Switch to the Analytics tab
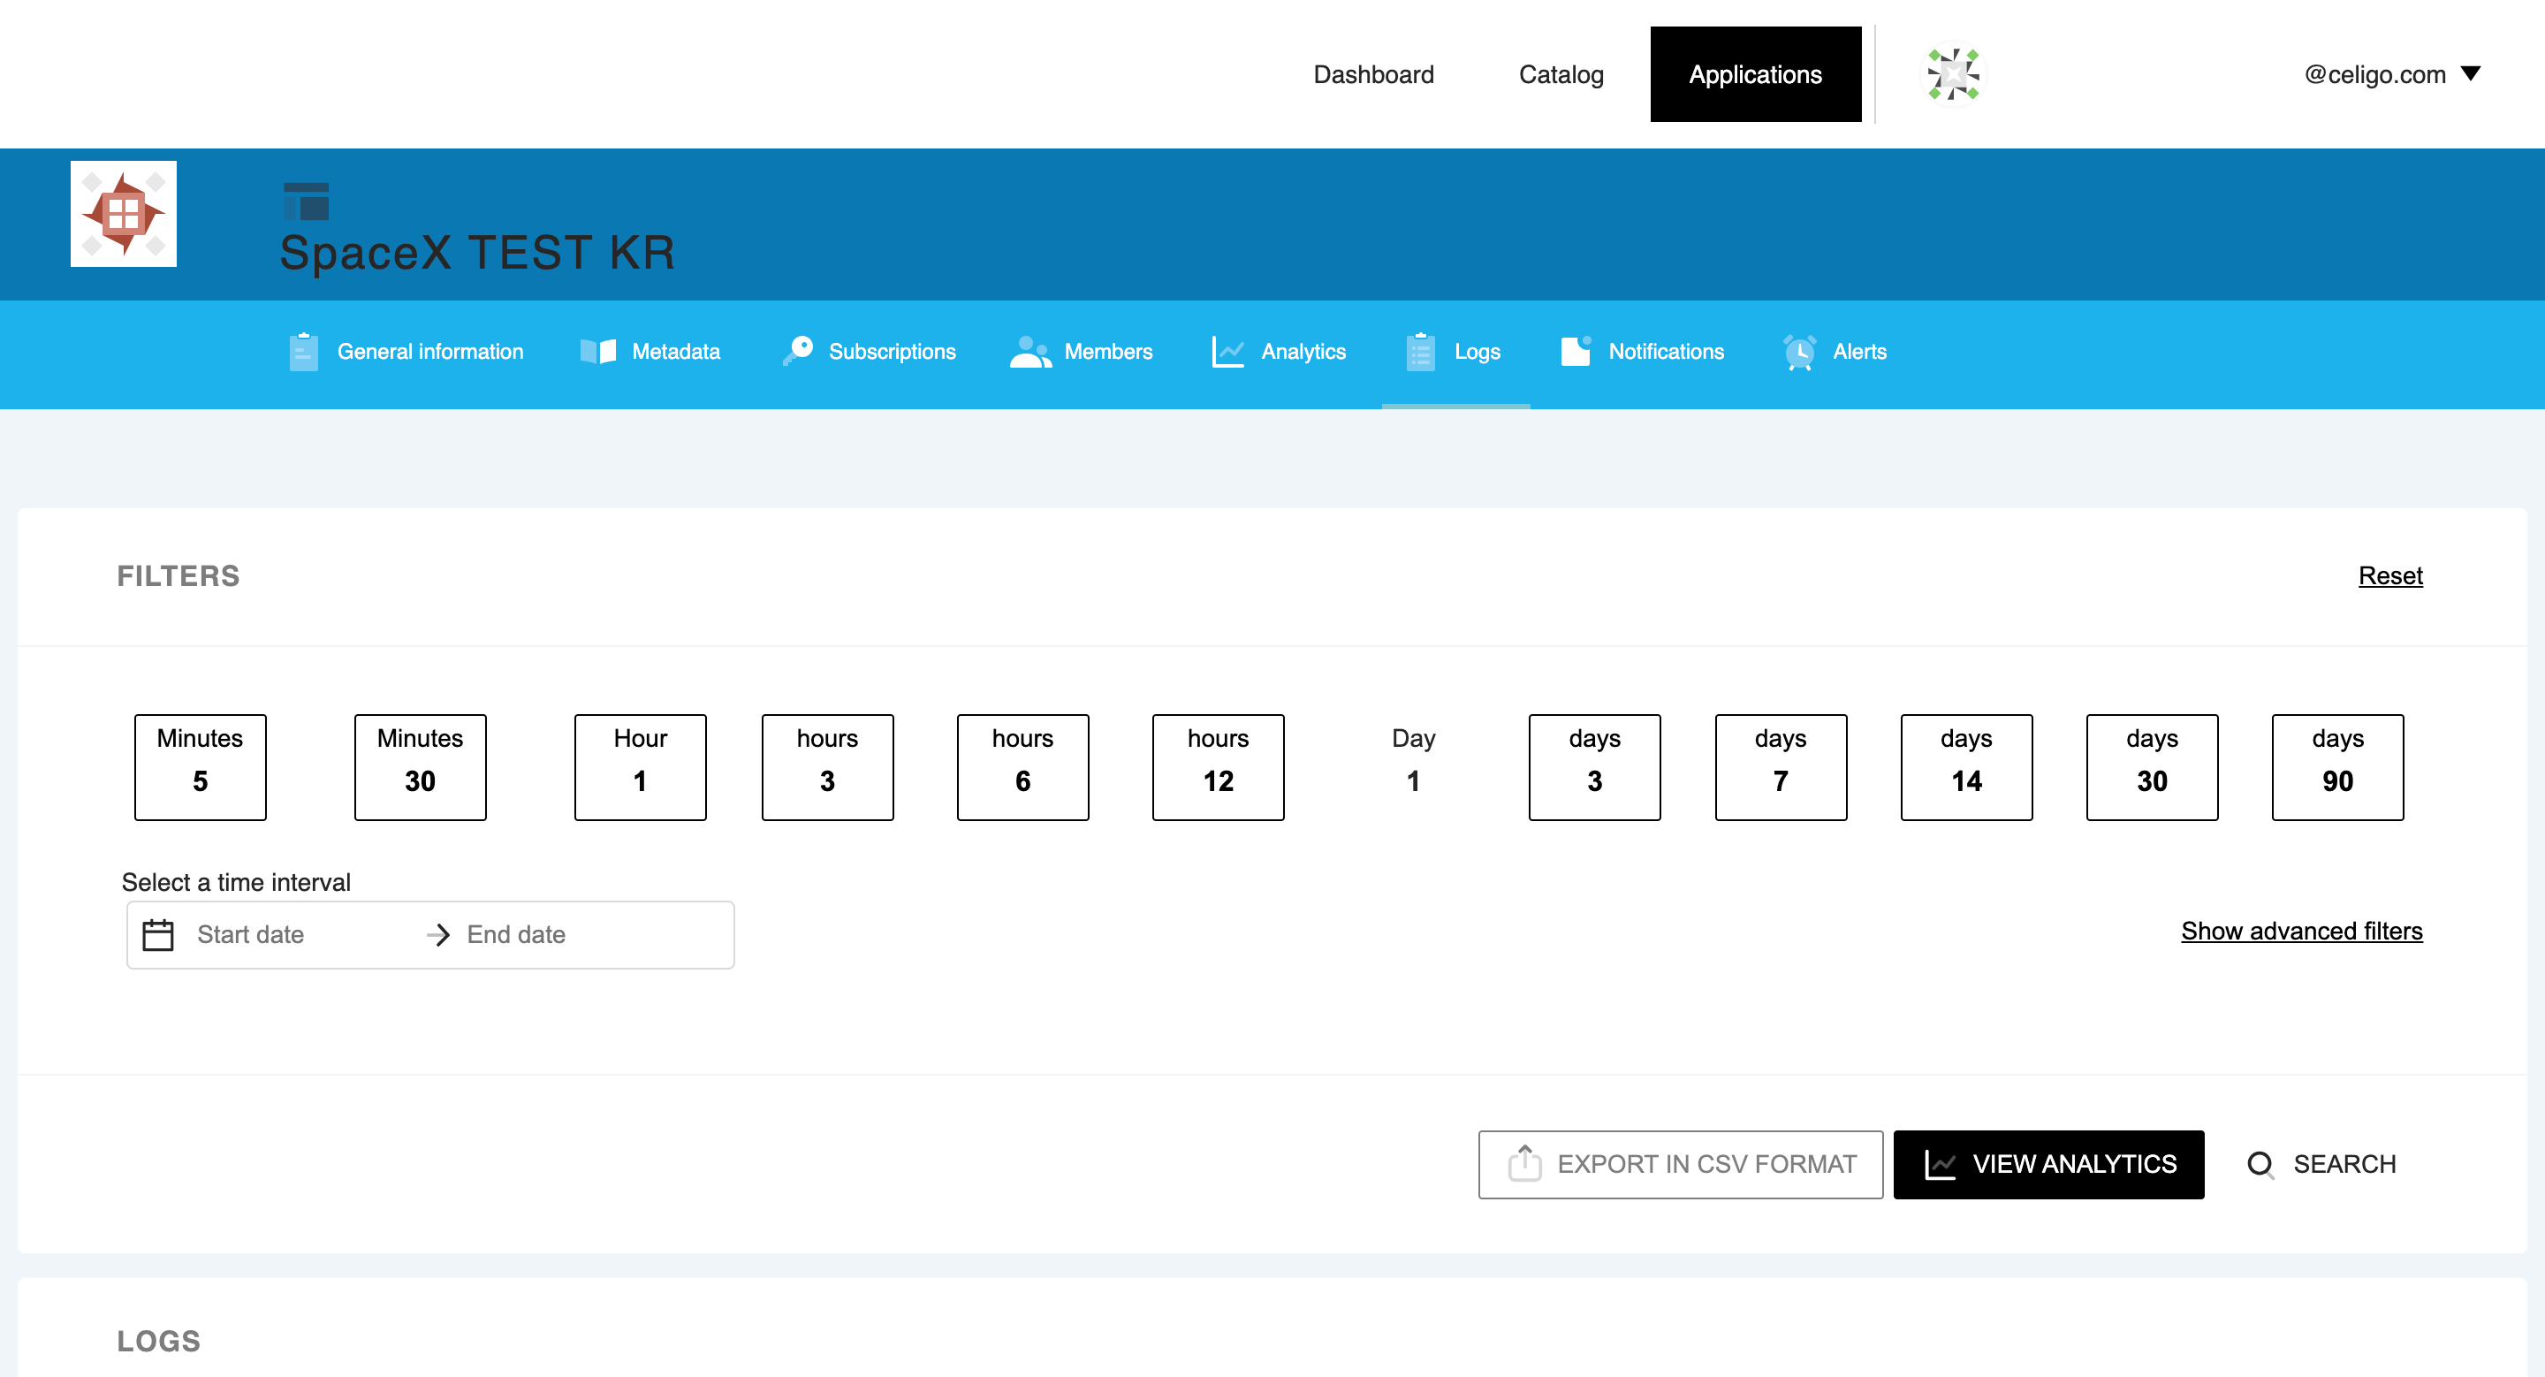2545x1377 pixels. [1279, 352]
